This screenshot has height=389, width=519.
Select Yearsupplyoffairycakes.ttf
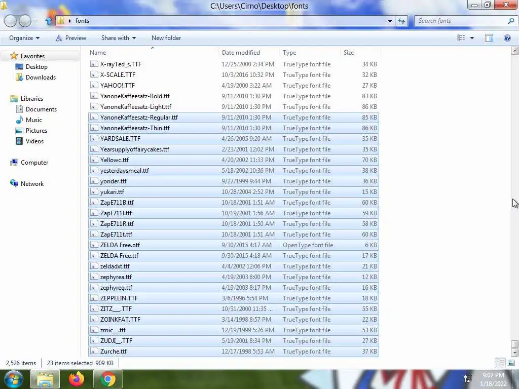(233, 149)
